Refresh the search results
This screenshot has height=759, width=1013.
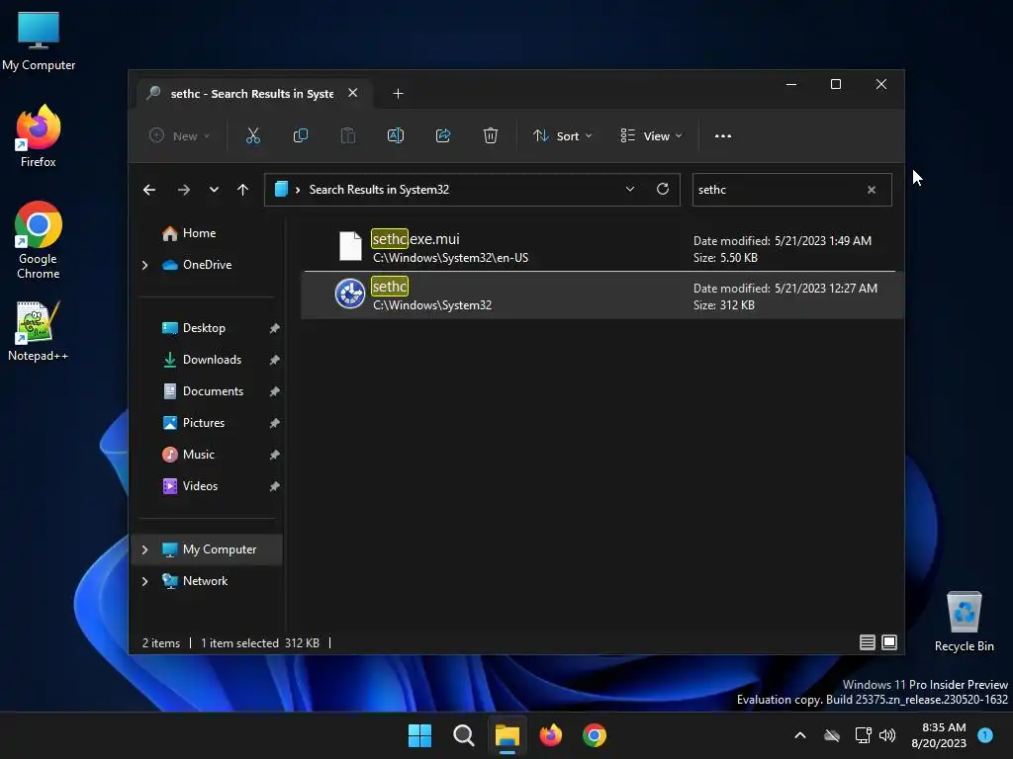[662, 189]
